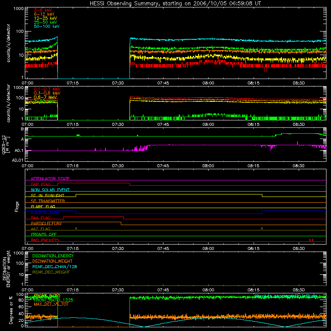Click the 08:15 time label under MeV panel
The width and height of the screenshot is (331, 331).
coord(254,125)
